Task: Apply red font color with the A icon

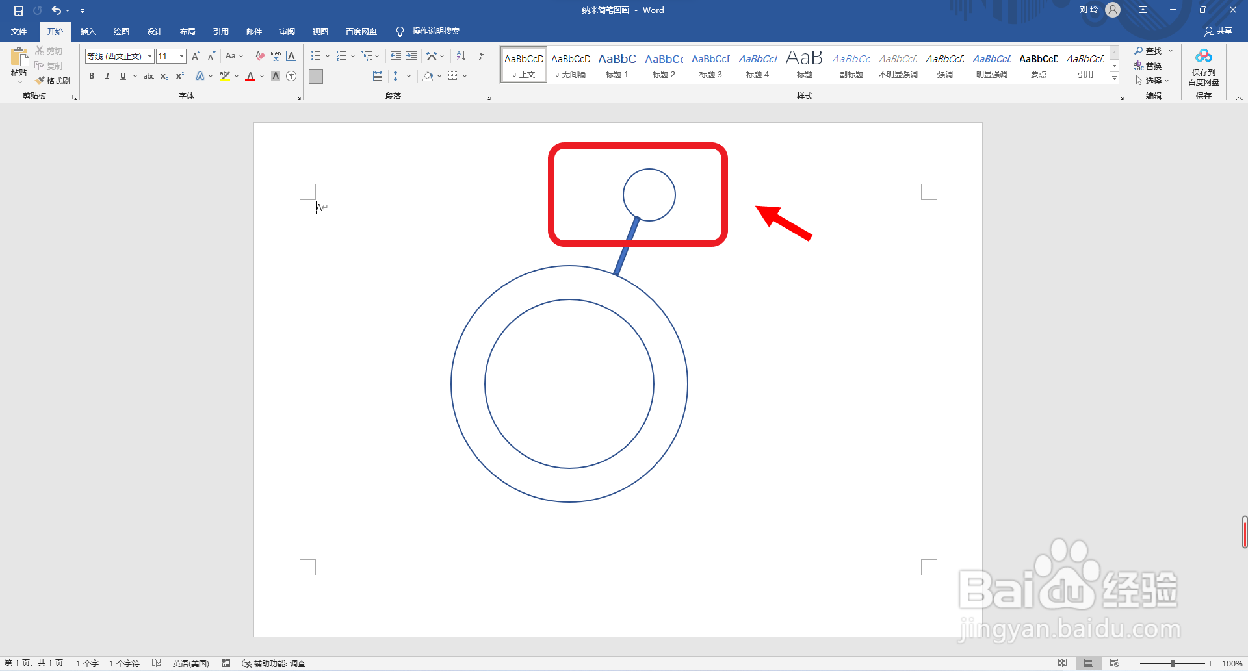Action: (x=250, y=76)
